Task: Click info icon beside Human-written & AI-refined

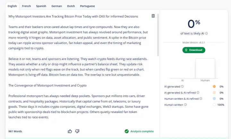Action: pos(201,99)
